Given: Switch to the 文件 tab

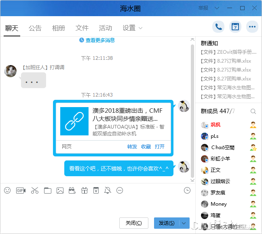Looking at the screenshot, I should point(82,28).
